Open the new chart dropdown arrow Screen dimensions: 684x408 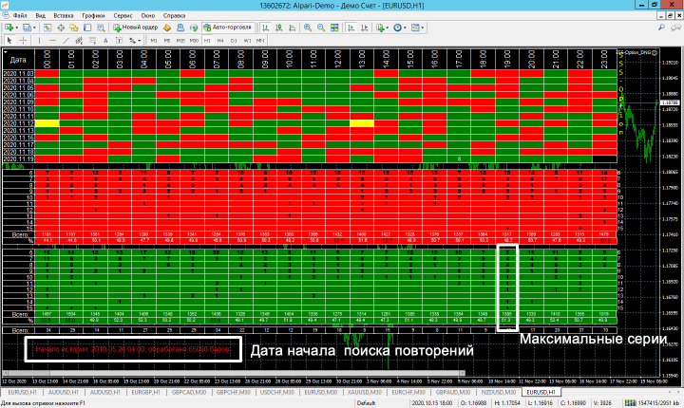pyautogui.click(x=18, y=28)
